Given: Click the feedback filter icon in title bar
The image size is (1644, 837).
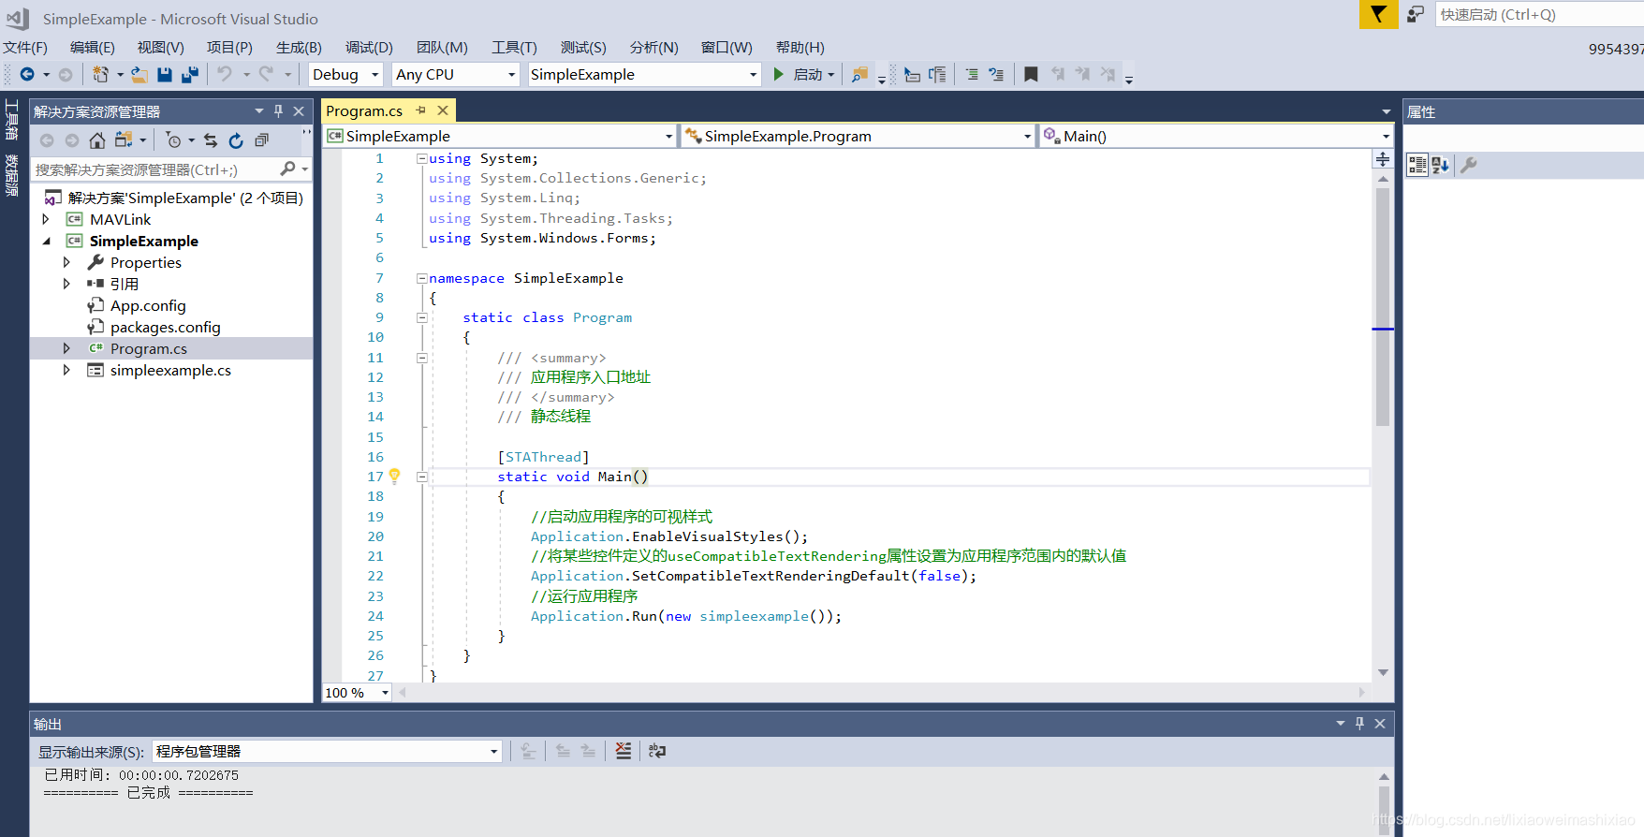Looking at the screenshot, I should 1378,14.
